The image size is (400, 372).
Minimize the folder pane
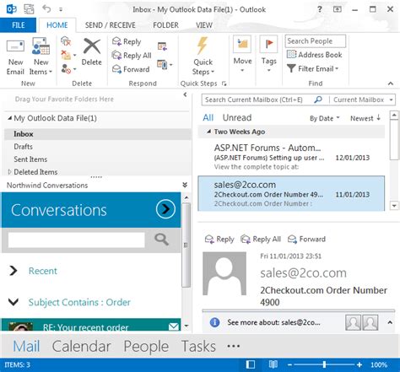point(185,94)
